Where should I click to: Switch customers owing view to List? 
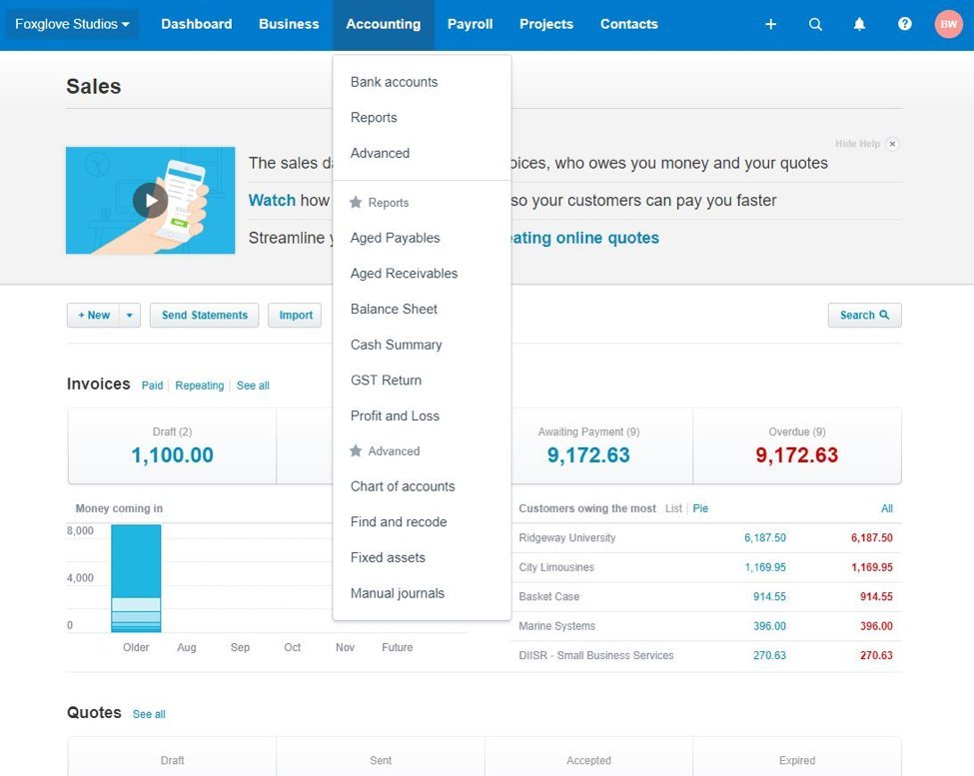(x=673, y=508)
